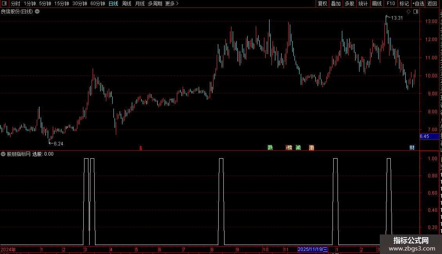Click the 13.31 high price label
The image size is (442, 254).
coord(397,18)
